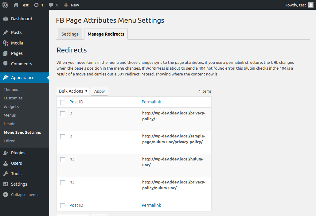Screen dimensions: 316x216
Task: Click the Apply button
Action: [99, 91]
